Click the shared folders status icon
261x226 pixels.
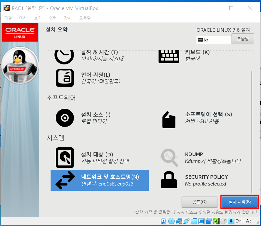tap(194, 221)
